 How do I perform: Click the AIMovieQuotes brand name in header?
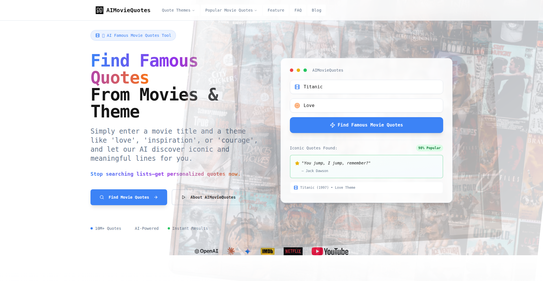[128, 10]
